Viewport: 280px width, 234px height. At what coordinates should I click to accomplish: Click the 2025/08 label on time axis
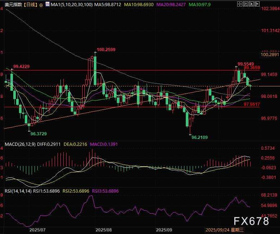[104, 229]
